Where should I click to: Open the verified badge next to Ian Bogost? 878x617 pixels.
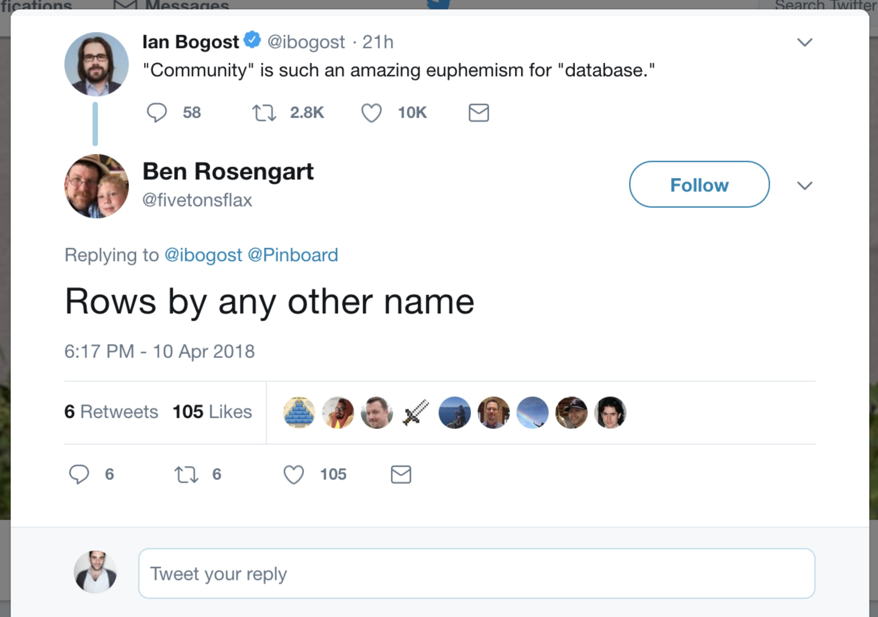tap(253, 40)
